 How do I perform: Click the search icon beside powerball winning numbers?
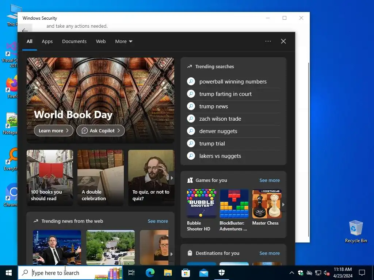[x=191, y=81]
